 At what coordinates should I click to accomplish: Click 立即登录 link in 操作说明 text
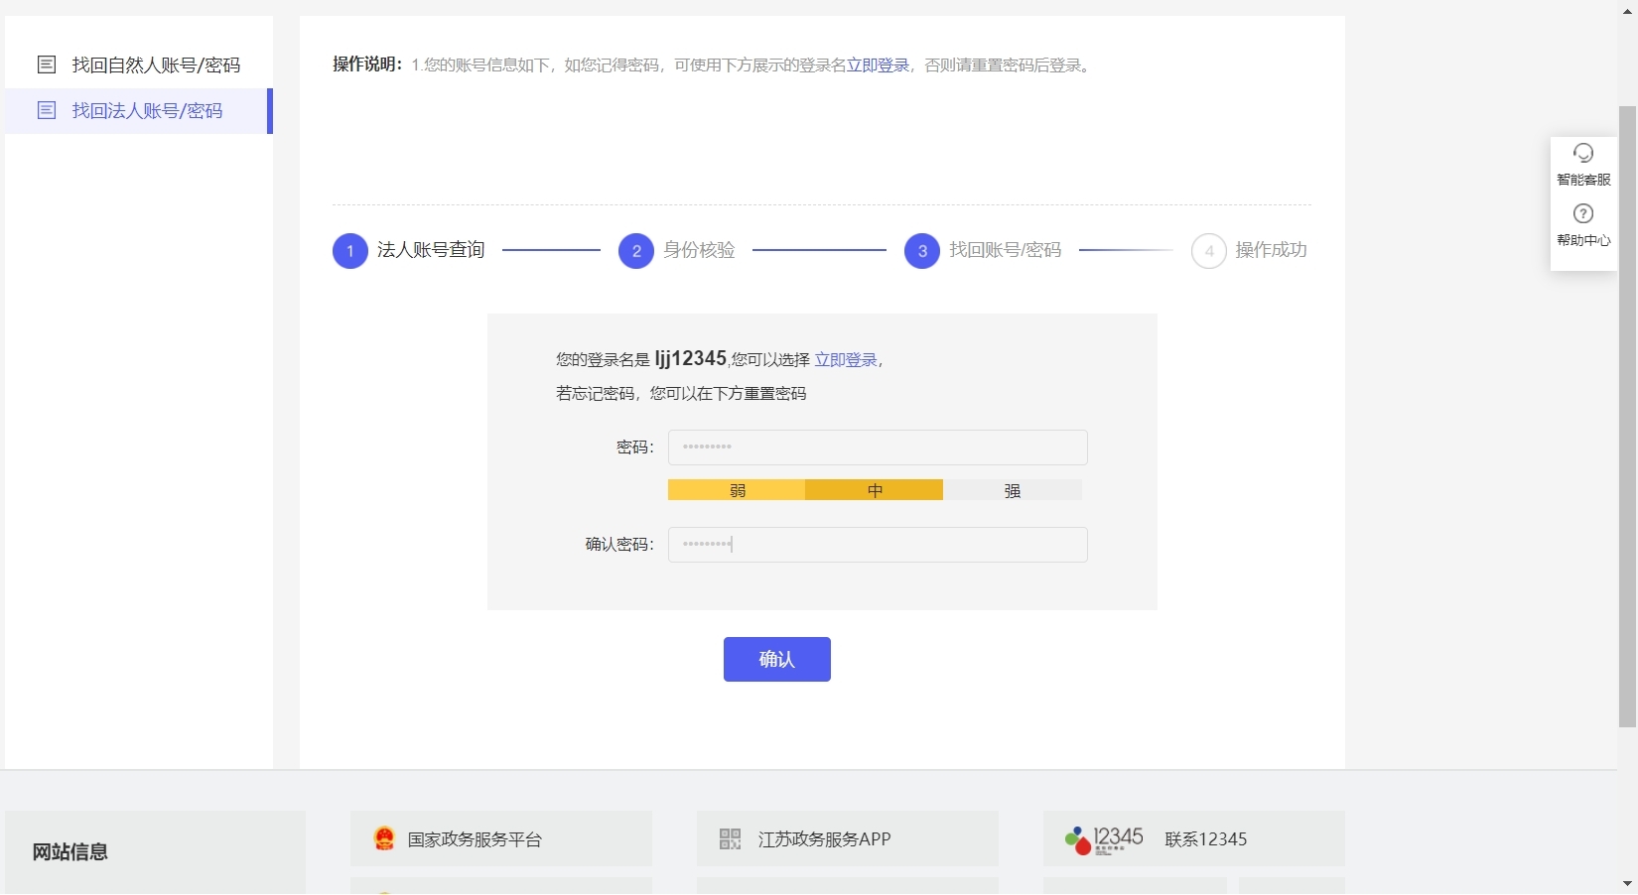click(878, 65)
